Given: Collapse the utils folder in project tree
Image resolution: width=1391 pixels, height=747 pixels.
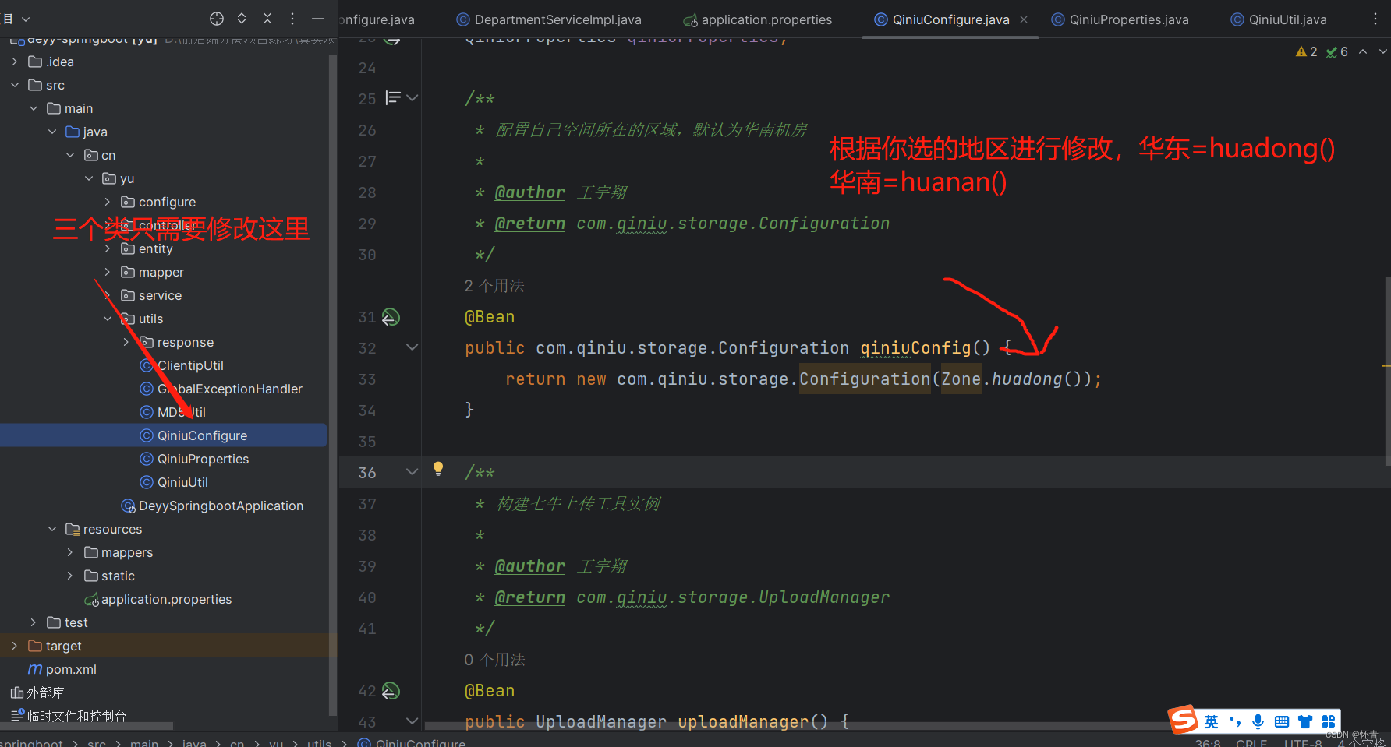Looking at the screenshot, I should pyautogui.click(x=108, y=319).
